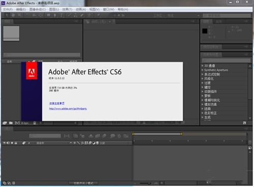Select the Pan Behind anchor tool
Viewport: 254px width, 187px height.
click(x=41, y=15)
